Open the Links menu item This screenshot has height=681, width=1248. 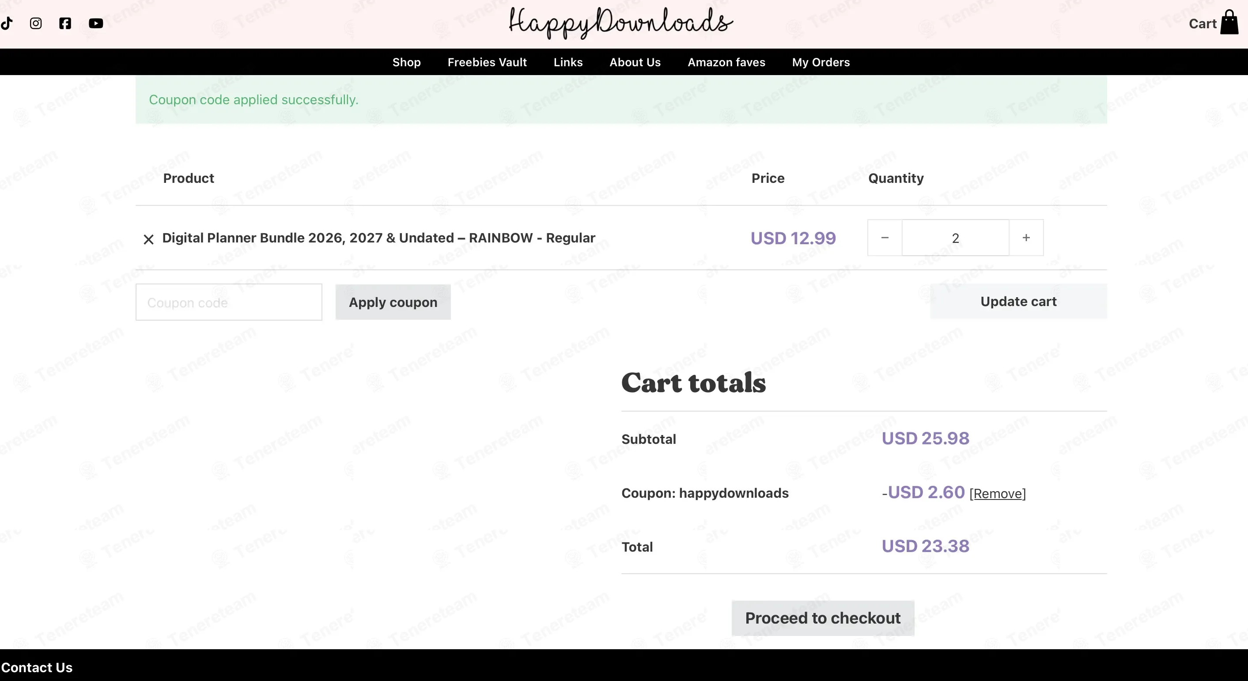pos(568,62)
